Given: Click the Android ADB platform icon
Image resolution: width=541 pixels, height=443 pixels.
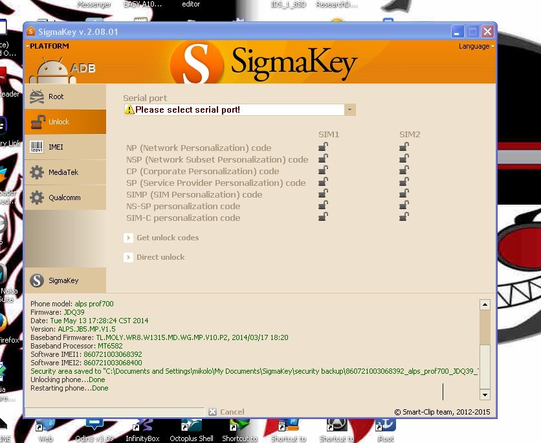Looking at the screenshot, I should point(61,70).
